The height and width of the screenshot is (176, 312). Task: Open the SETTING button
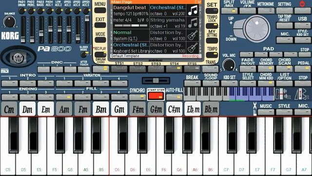click(284, 11)
